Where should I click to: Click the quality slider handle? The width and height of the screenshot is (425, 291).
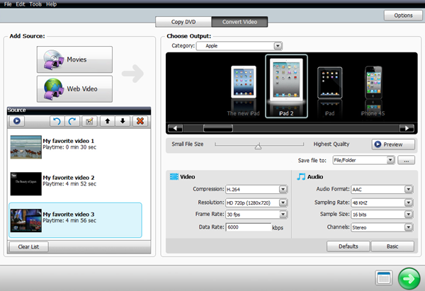pyautogui.click(x=258, y=147)
